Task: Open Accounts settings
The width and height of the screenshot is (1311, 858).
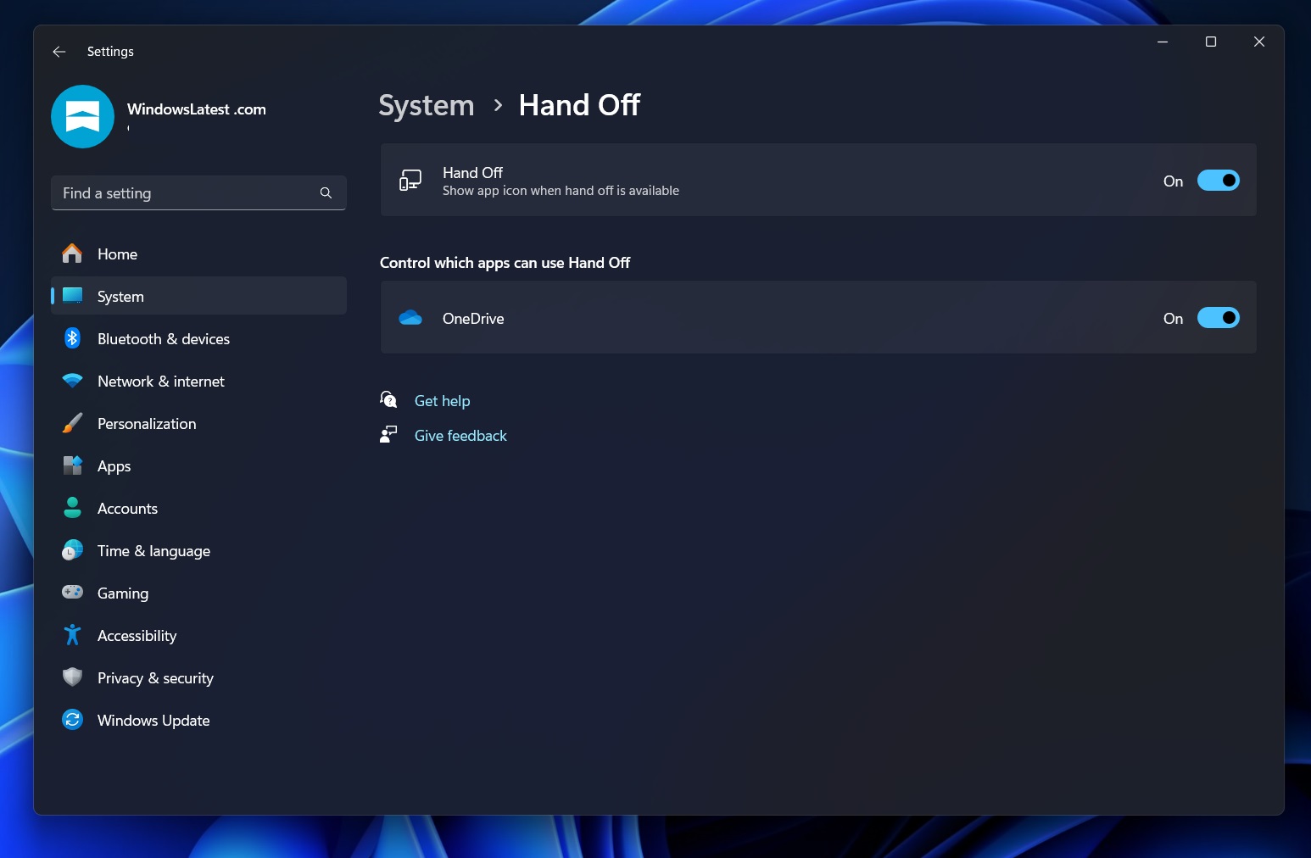Action: tap(198, 508)
